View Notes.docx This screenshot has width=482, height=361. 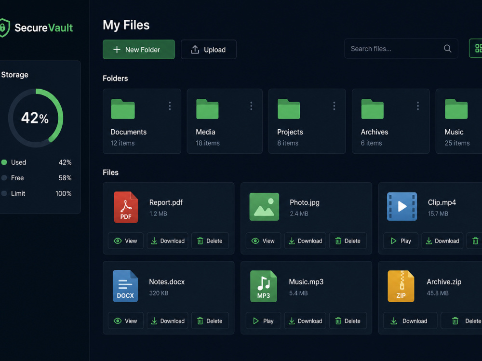(x=125, y=321)
